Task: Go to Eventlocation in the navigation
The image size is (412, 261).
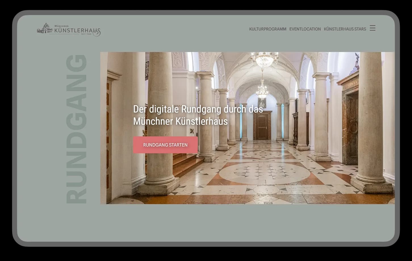Action: (x=305, y=29)
